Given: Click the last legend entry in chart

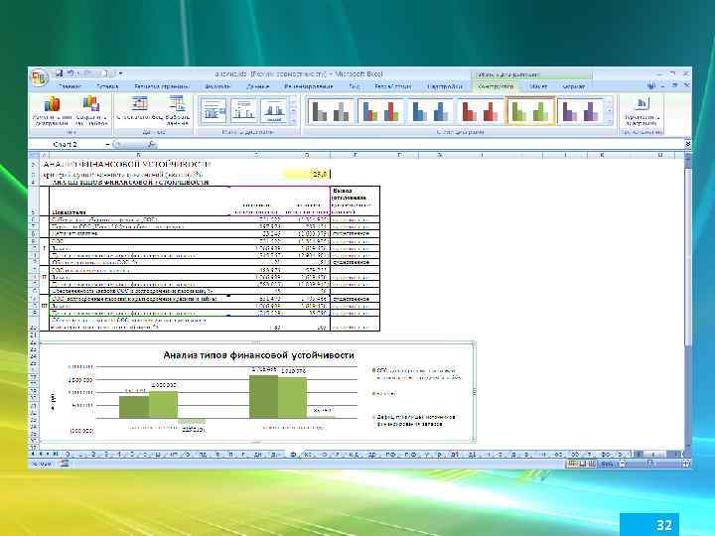Looking at the screenshot, I should (414, 420).
